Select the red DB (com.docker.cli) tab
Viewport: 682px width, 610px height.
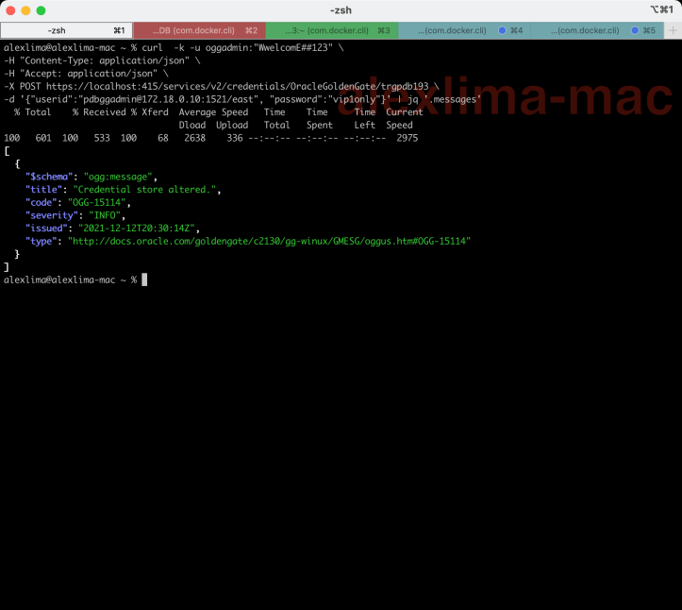(198, 30)
